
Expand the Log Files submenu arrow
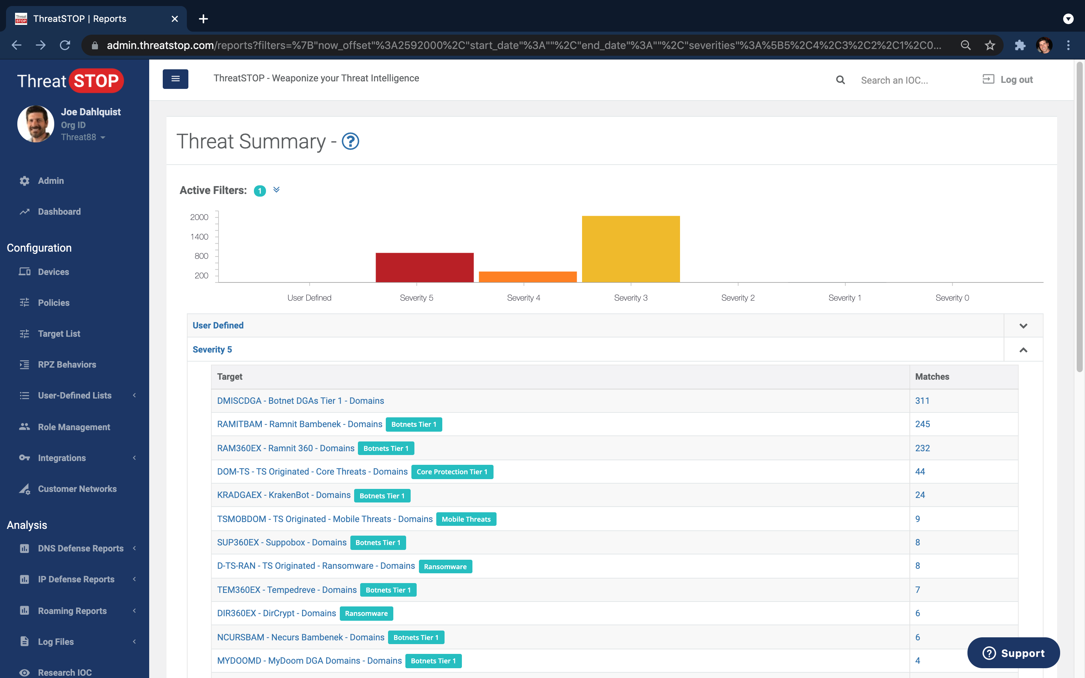coord(134,642)
